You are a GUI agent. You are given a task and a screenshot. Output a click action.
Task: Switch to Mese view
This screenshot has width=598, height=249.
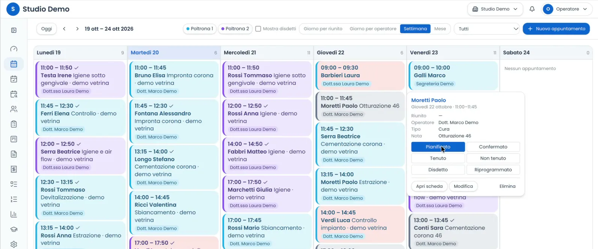coord(440,29)
